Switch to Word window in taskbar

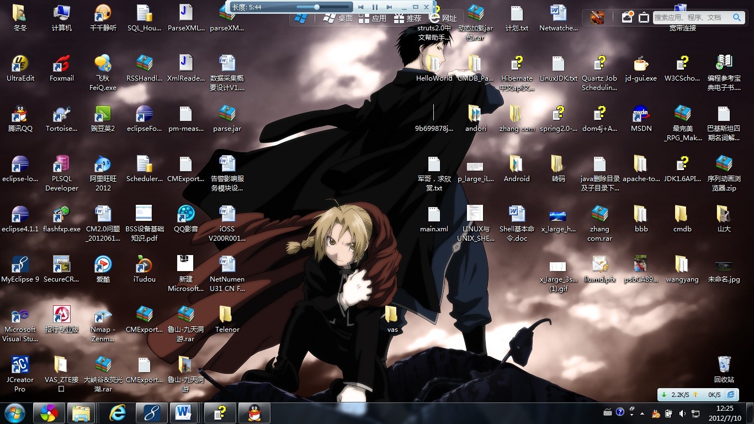tap(184, 413)
